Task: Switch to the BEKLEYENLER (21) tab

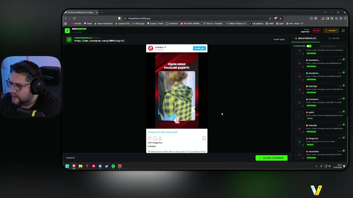Action: pos(306,38)
